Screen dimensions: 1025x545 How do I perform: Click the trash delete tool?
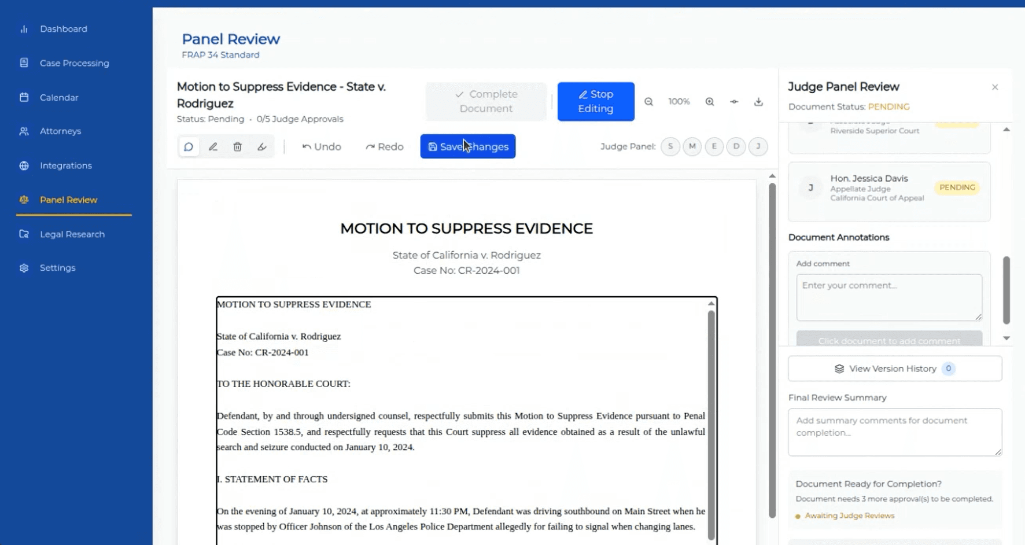pyautogui.click(x=237, y=147)
